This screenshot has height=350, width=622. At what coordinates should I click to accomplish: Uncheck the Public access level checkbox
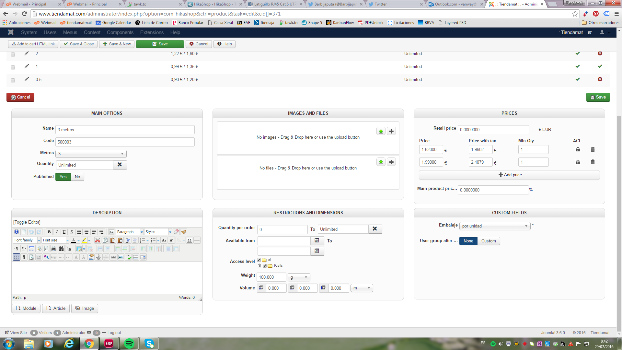pyautogui.click(x=265, y=266)
